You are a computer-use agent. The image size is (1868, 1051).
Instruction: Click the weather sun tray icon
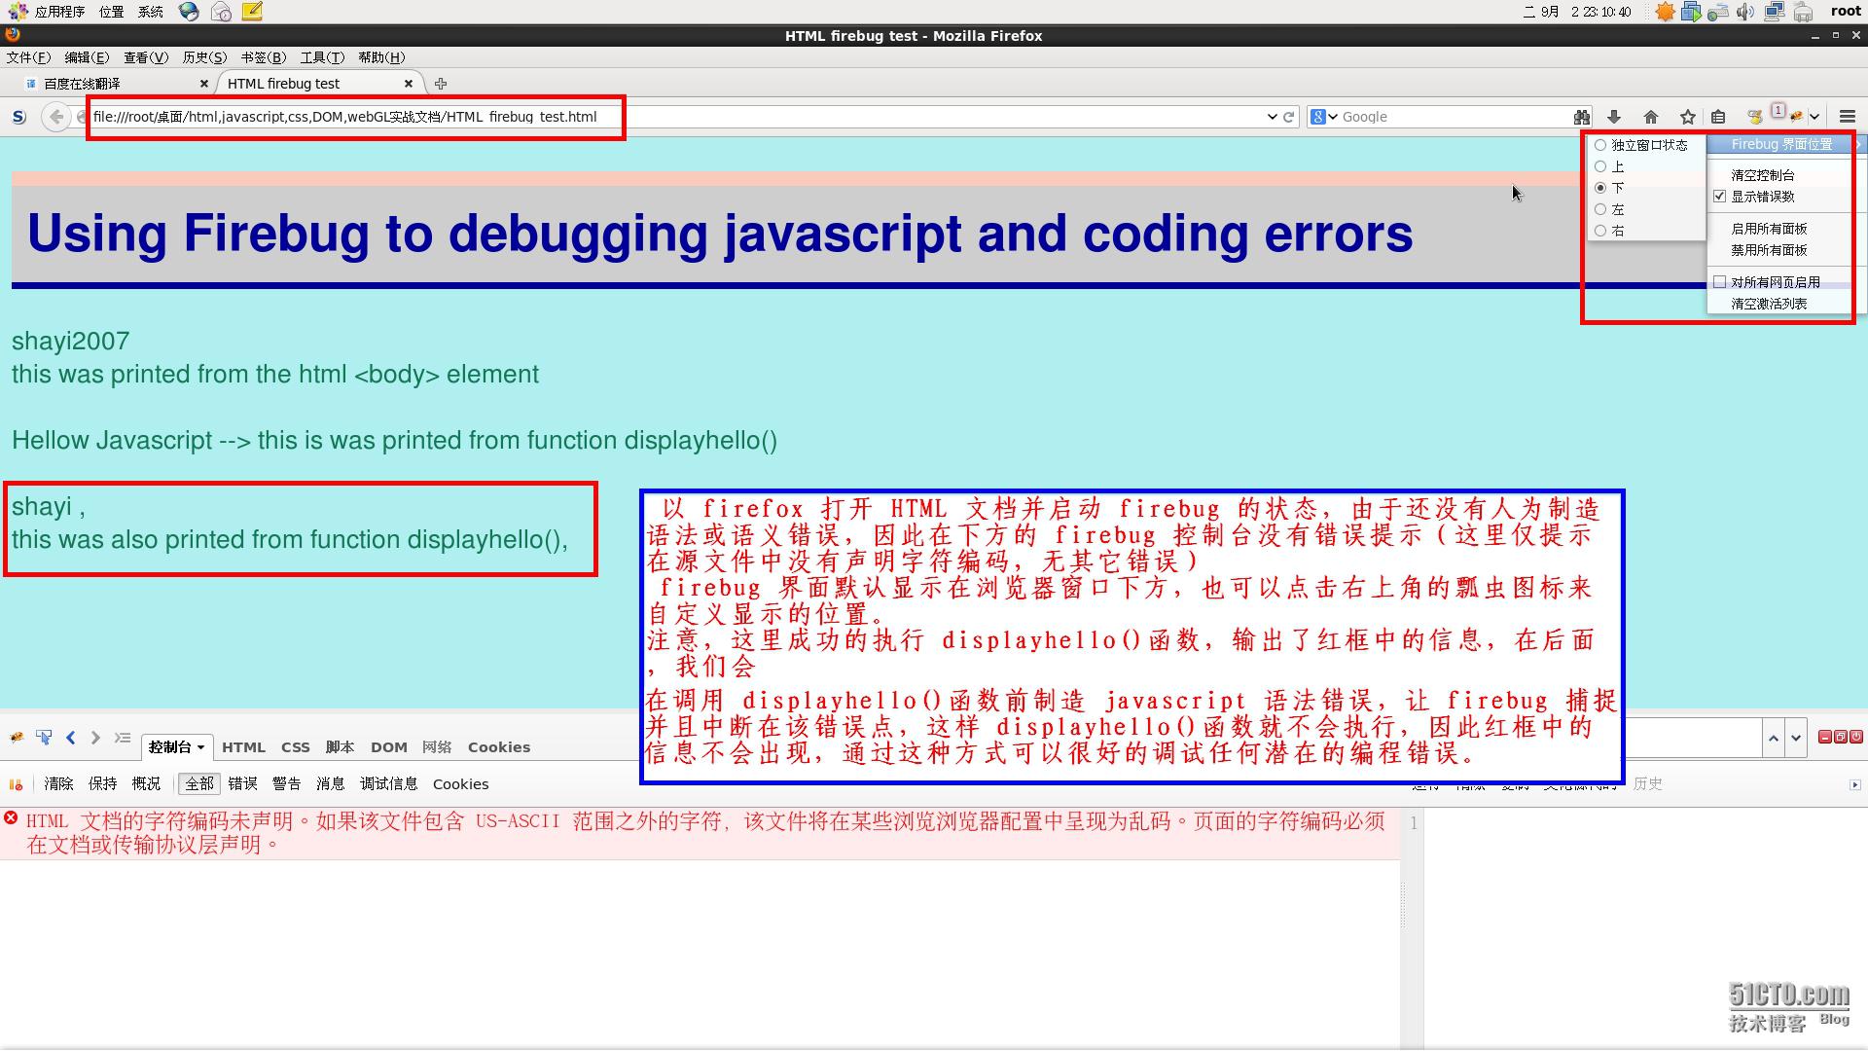1665,12
